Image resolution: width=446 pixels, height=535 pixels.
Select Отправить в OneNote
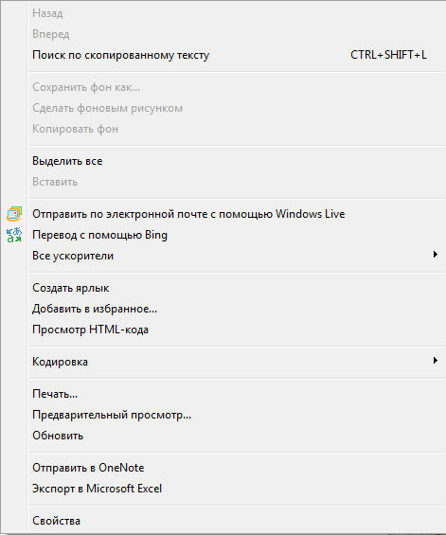236,468
